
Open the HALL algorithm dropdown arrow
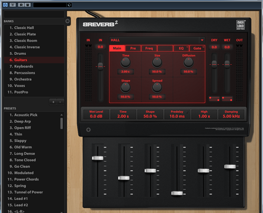202,40
